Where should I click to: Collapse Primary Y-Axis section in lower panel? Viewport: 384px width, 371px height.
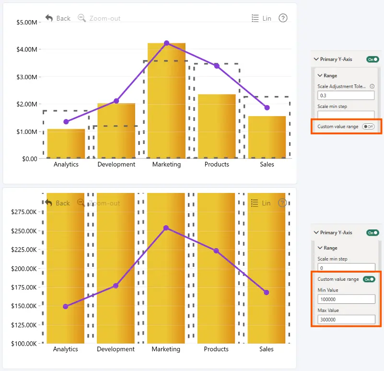pos(316,232)
